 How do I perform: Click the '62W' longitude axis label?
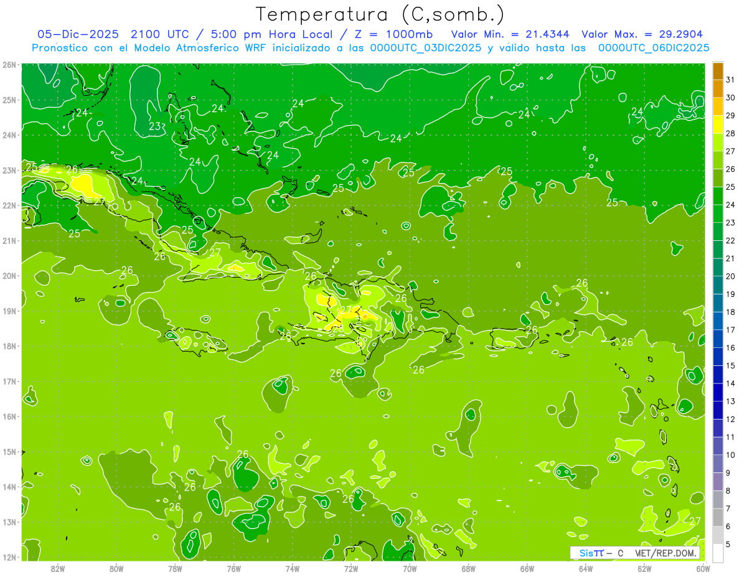[644, 569]
